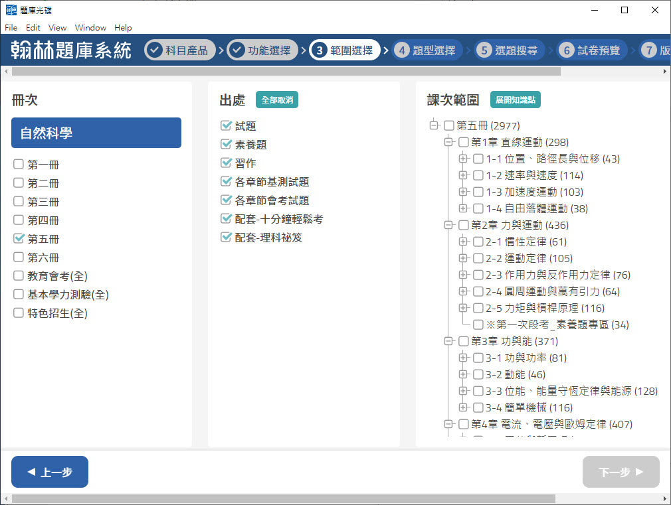Click the 題庫光碟 app icon in title bar
This screenshot has width=671, height=505.
(x=10, y=10)
